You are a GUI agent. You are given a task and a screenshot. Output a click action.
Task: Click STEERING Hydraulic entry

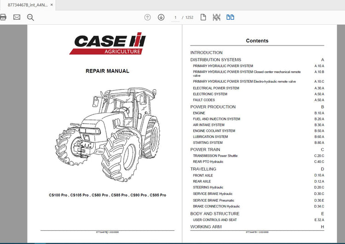[208, 187]
